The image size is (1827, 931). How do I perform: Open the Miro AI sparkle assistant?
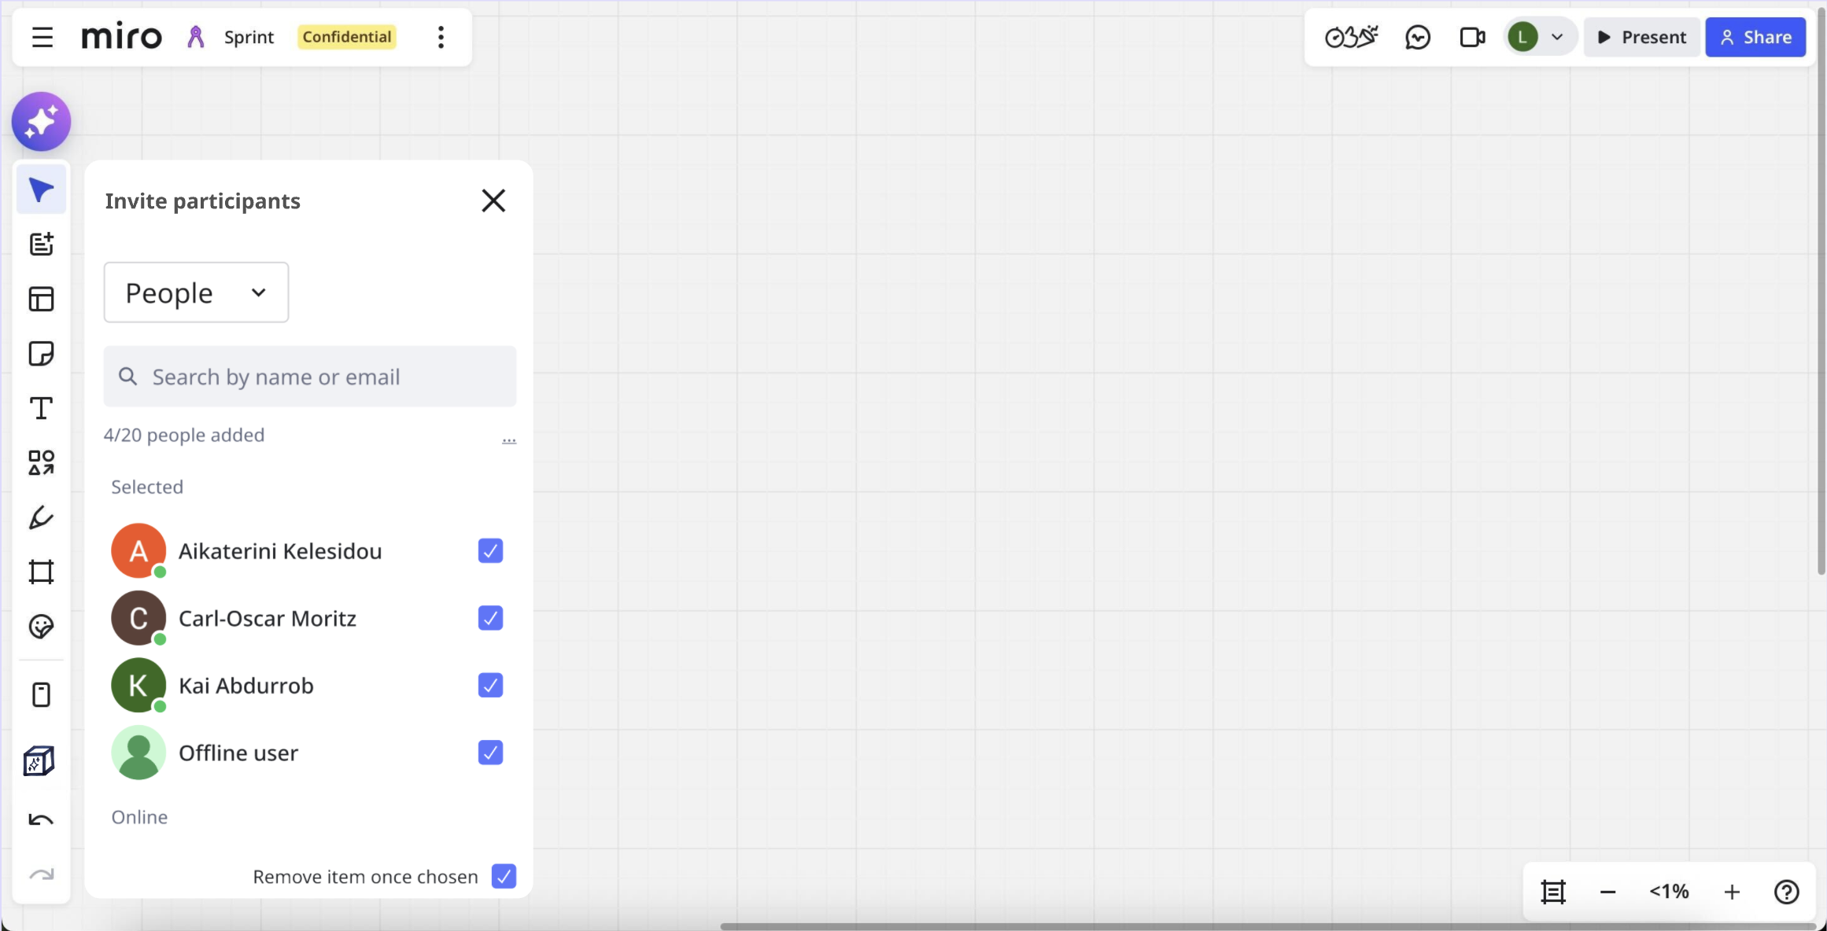point(42,122)
